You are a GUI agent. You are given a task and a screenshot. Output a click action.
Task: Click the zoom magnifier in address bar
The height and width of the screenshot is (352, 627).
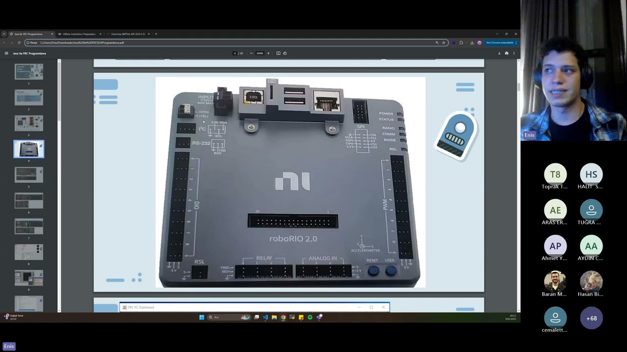tap(437, 43)
